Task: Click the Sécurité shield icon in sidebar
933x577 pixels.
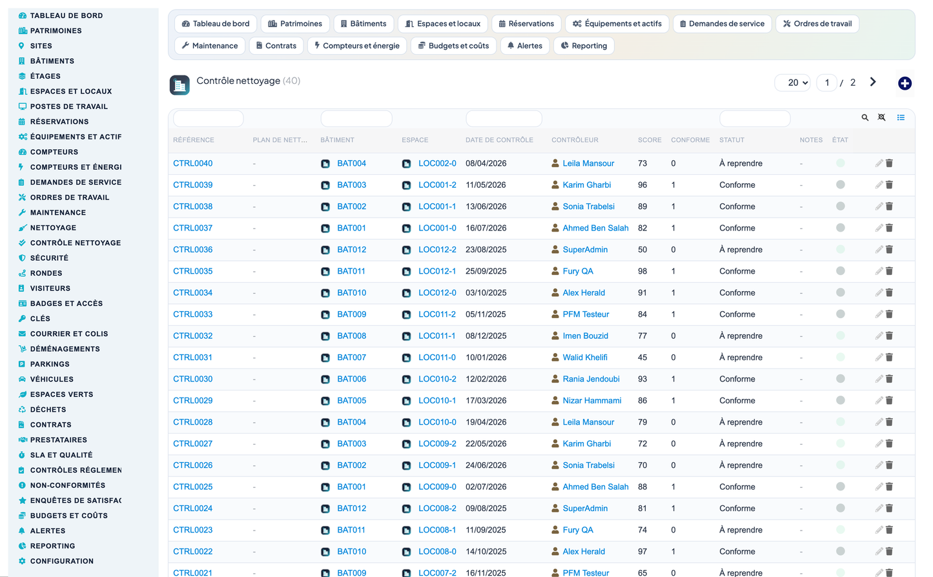Action: pyautogui.click(x=22, y=258)
